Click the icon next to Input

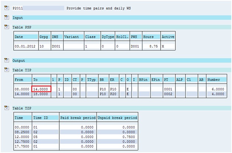tap(6, 17)
